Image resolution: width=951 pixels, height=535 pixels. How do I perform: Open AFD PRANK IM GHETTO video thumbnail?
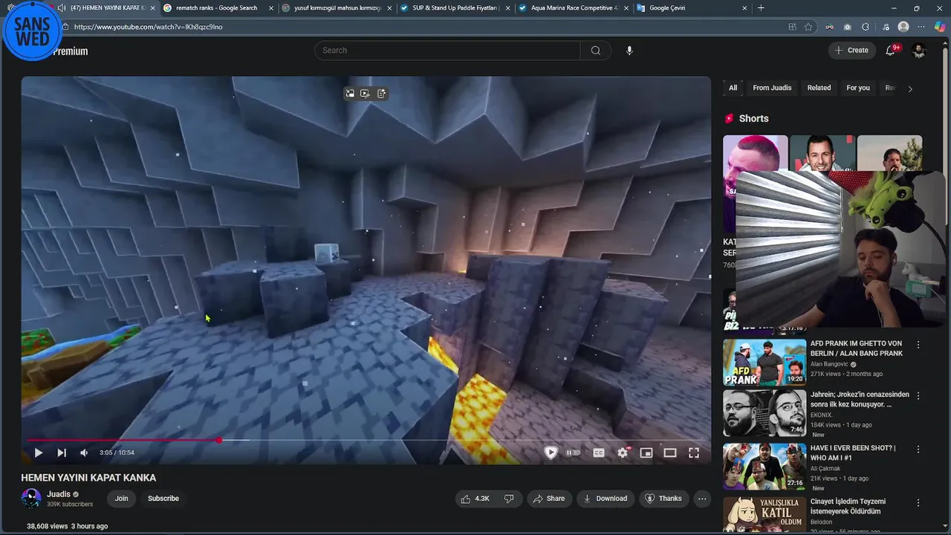tap(765, 362)
